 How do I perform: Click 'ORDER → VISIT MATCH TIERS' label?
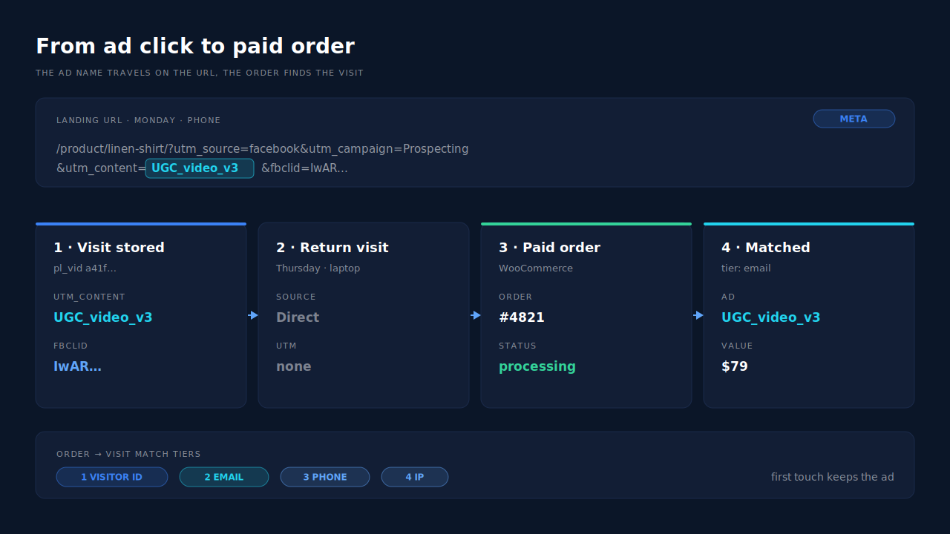click(128, 454)
